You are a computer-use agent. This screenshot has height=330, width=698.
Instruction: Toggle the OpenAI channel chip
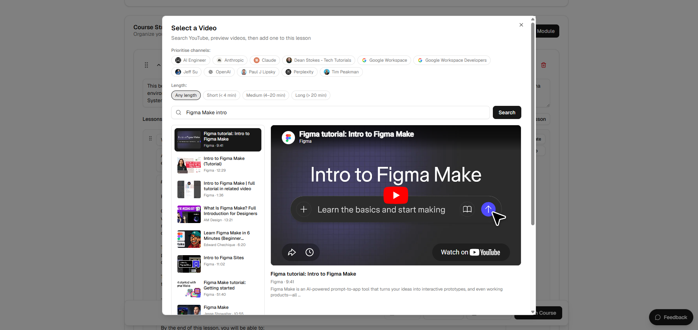tap(219, 72)
